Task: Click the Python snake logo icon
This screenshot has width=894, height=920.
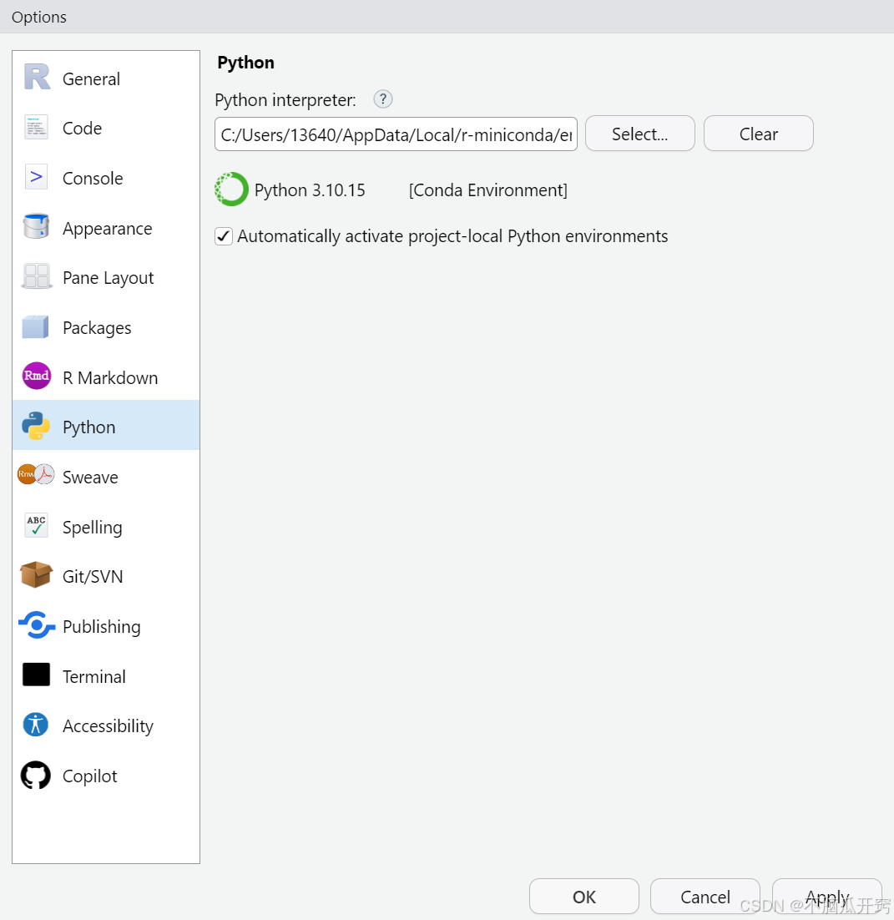Action: pyautogui.click(x=36, y=426)
